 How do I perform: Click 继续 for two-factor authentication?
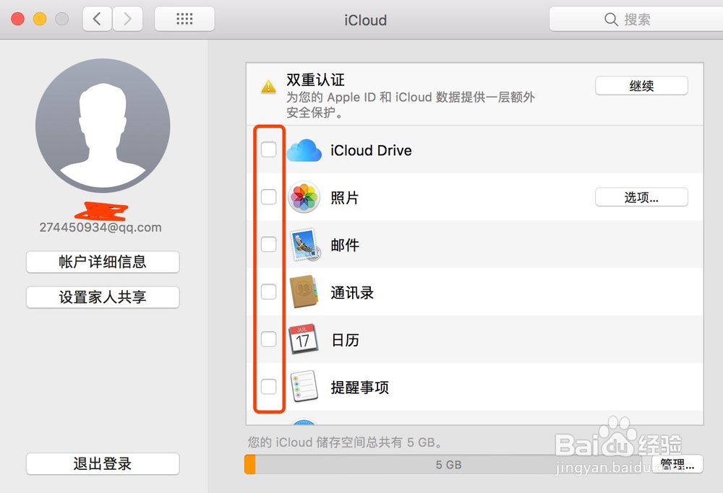point(641,86)
